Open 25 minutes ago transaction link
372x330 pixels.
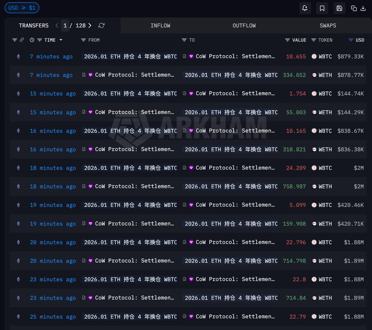tap(53, 317)
